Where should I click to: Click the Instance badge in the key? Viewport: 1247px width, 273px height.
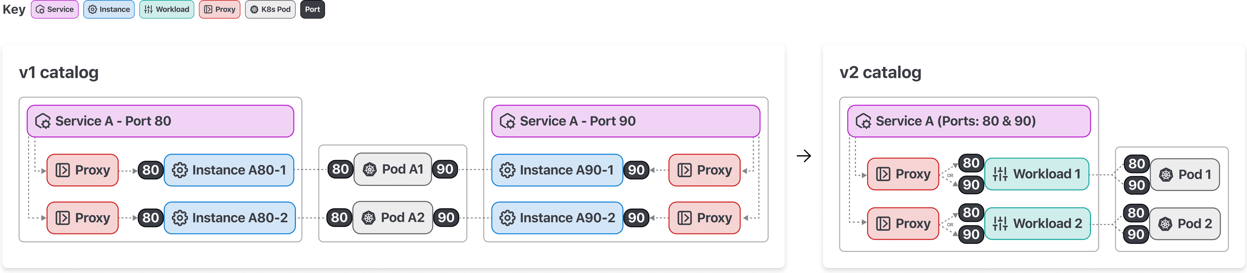pos(109,10)
